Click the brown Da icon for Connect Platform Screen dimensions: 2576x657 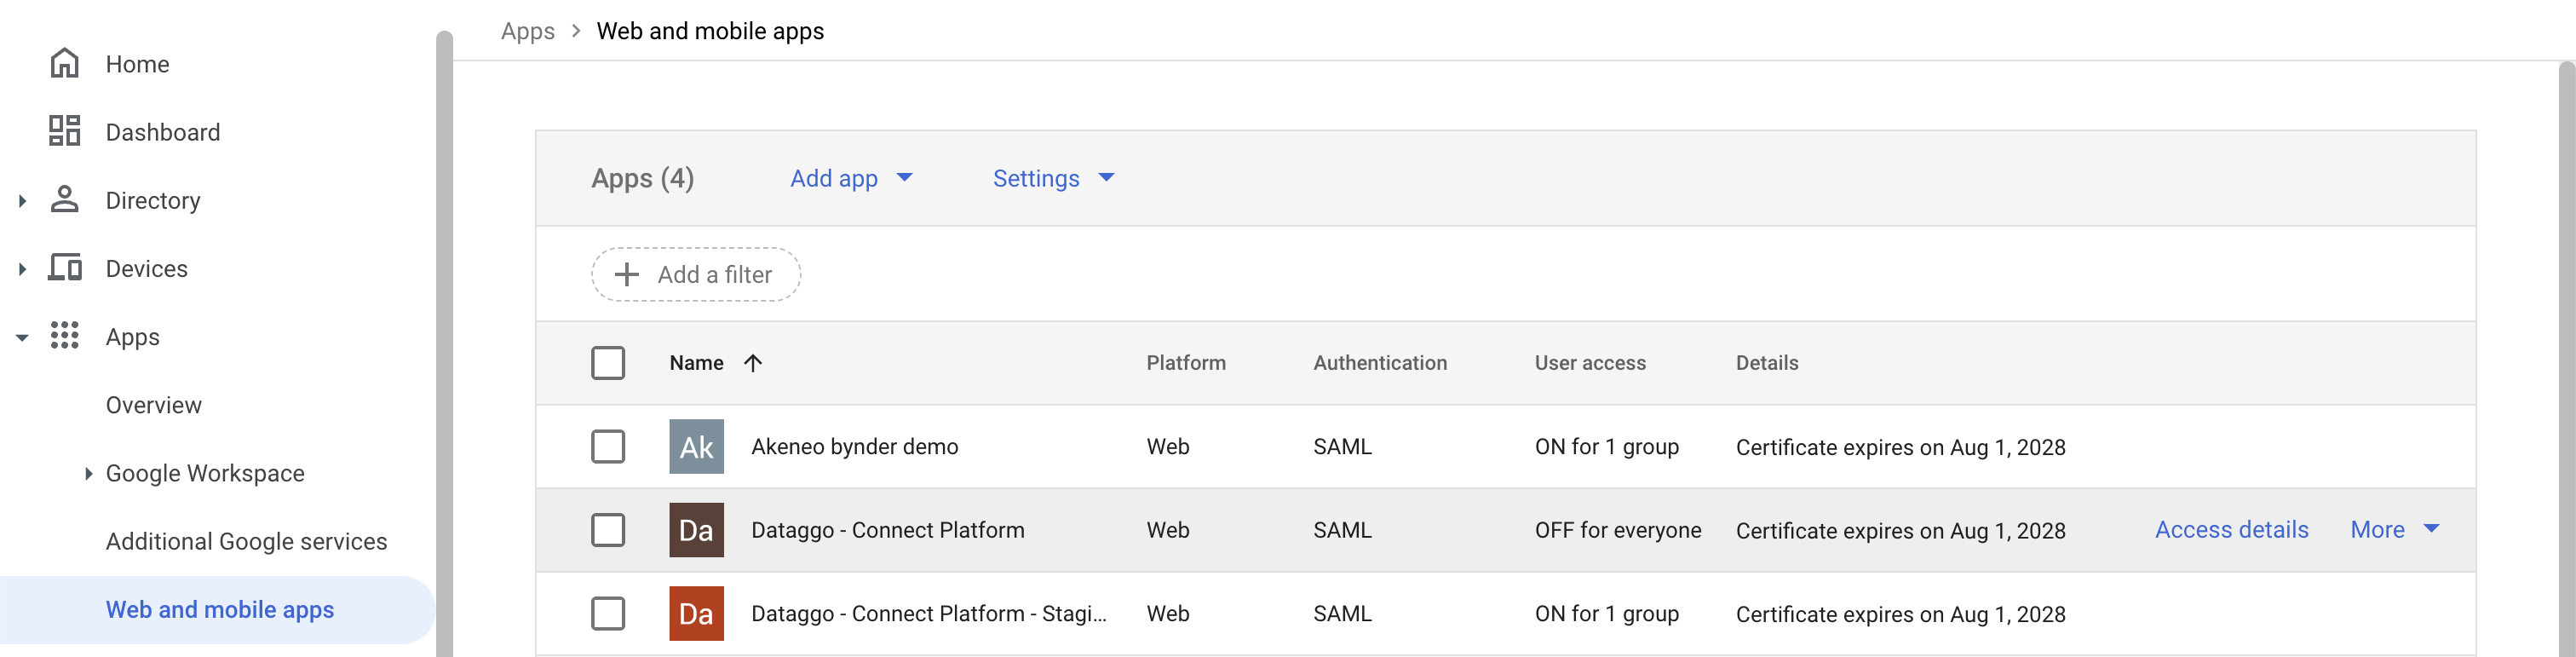pos(696,530)
